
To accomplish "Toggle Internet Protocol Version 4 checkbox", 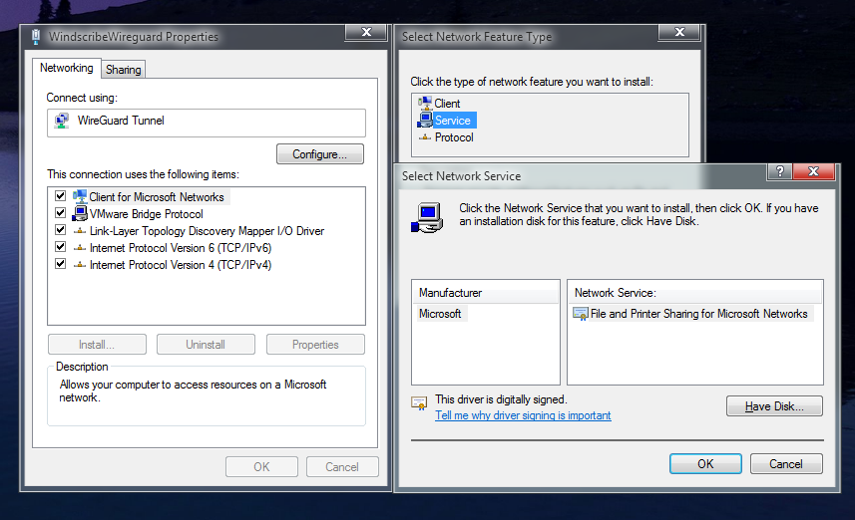I will [61, 264].
